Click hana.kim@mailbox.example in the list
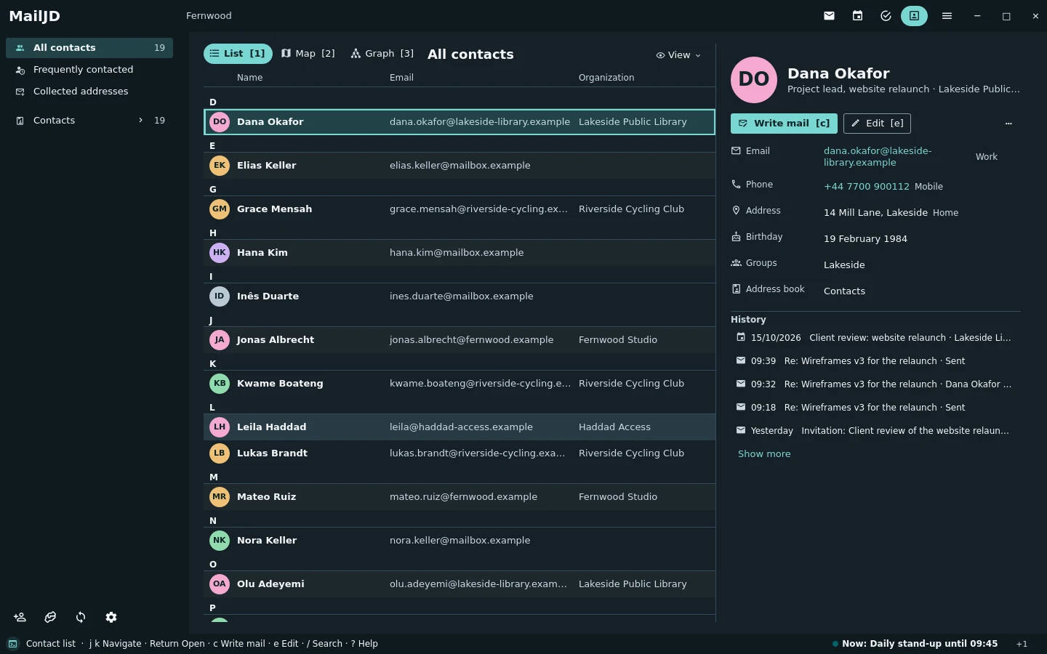The width and height of the screenshot is (1047, 654). tap(457, 253)
